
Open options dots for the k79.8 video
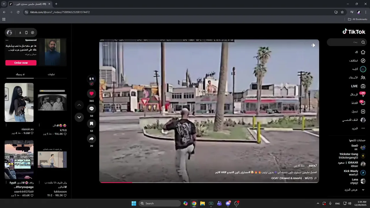click(39, 125)
